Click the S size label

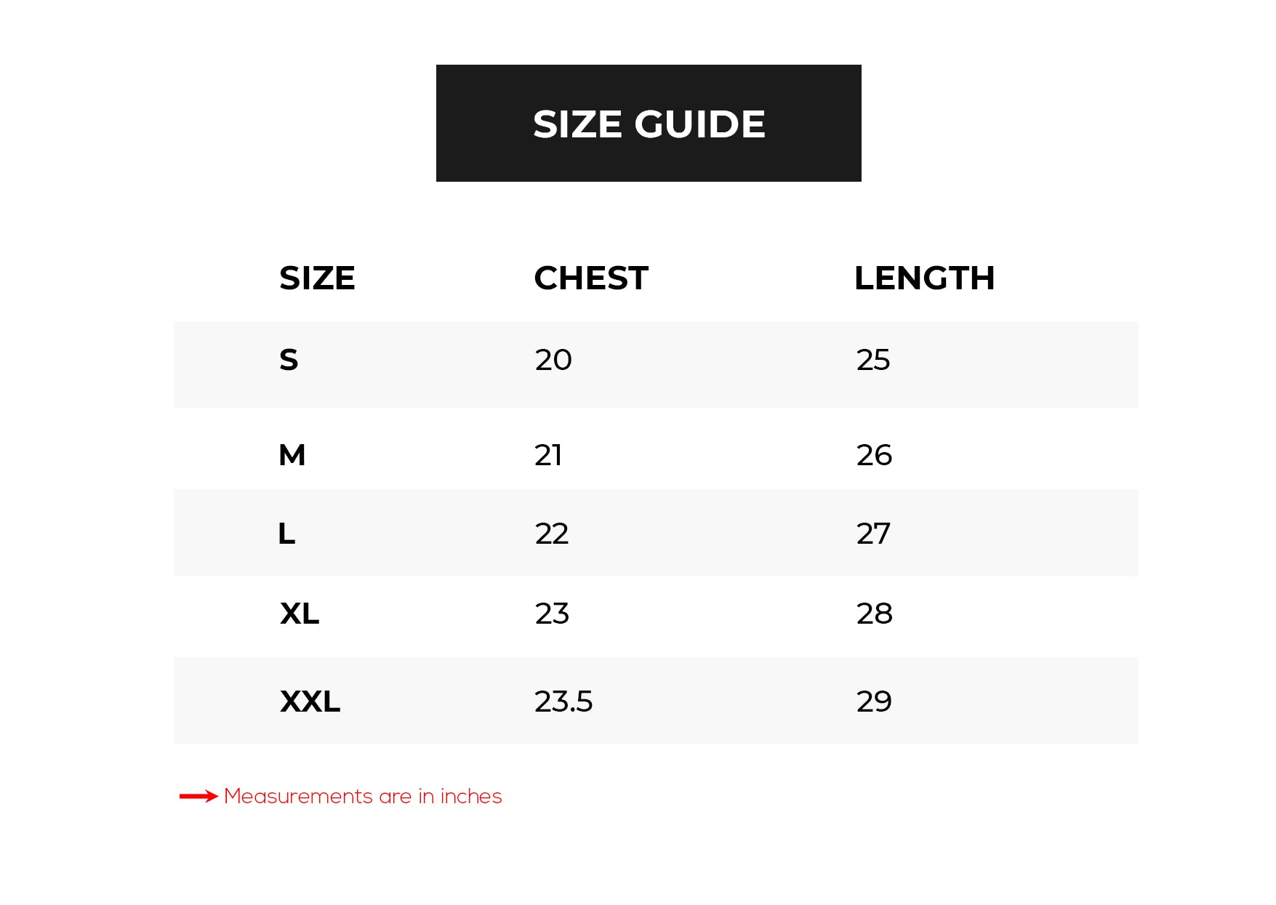(289, 360)
